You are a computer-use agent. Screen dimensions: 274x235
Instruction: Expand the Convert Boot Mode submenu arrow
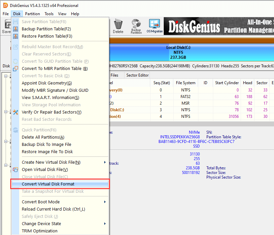pyautogui.click(x=105, y=202)
